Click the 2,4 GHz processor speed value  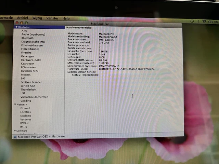click(104, 43)
